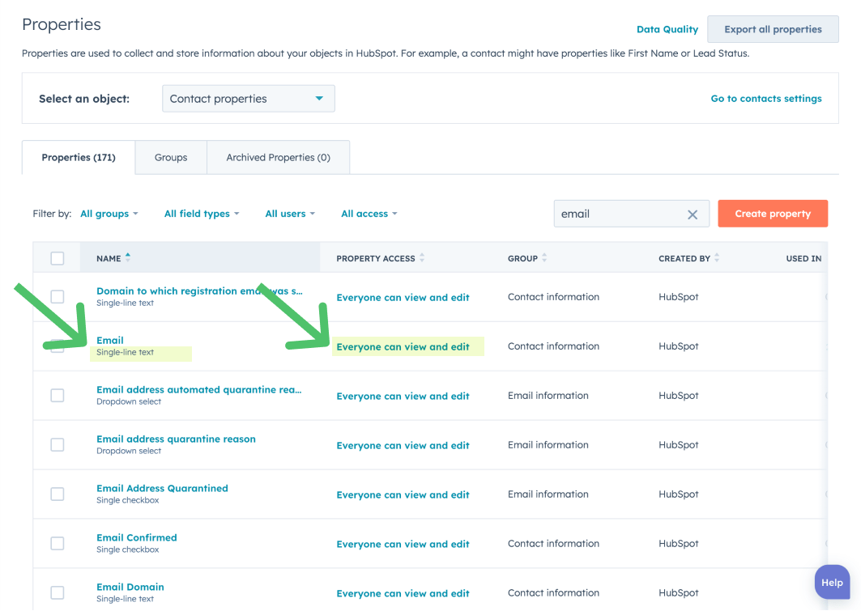This screenshot has height=611, width=861.
Task: Open the Data Quality link
Action: (x=667, y=30)
